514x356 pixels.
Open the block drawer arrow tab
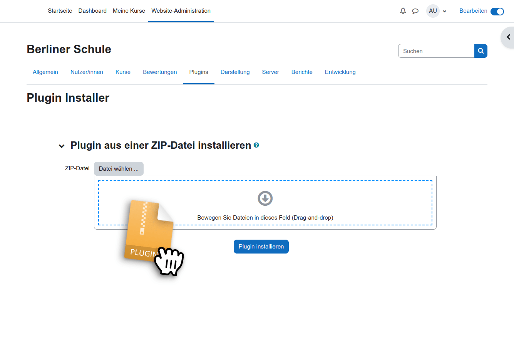(508, 37)
